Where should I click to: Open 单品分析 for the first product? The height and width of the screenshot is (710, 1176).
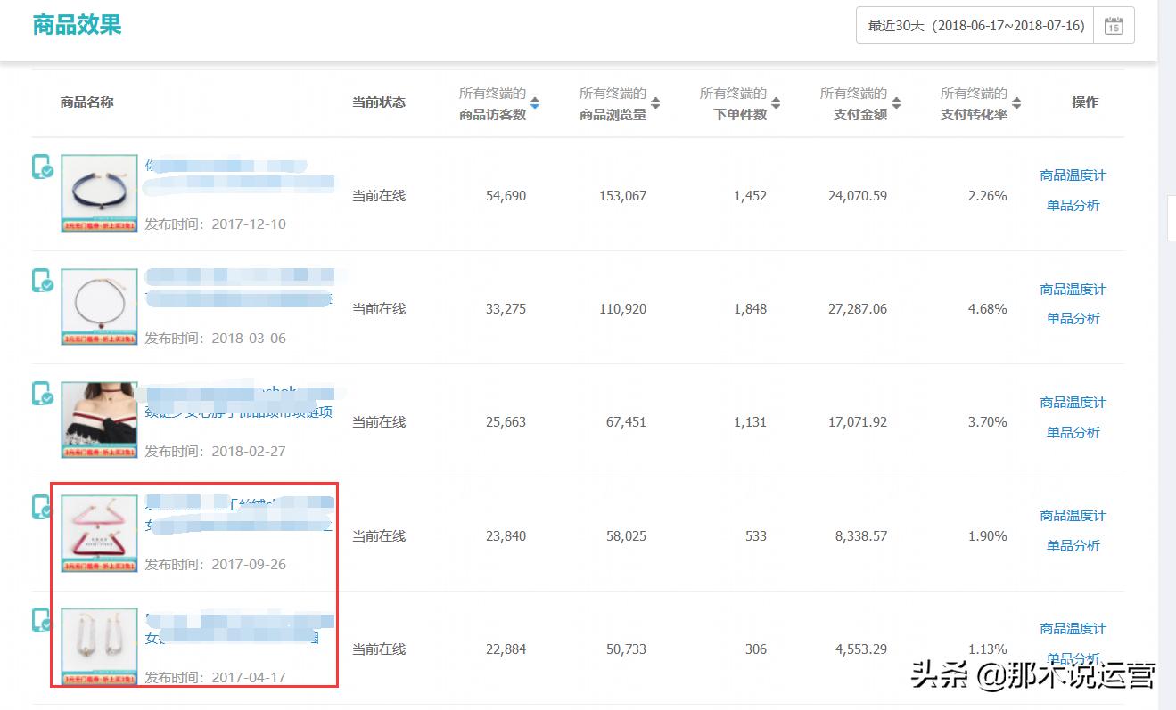pyautogui.click(x=1072, y=205)
